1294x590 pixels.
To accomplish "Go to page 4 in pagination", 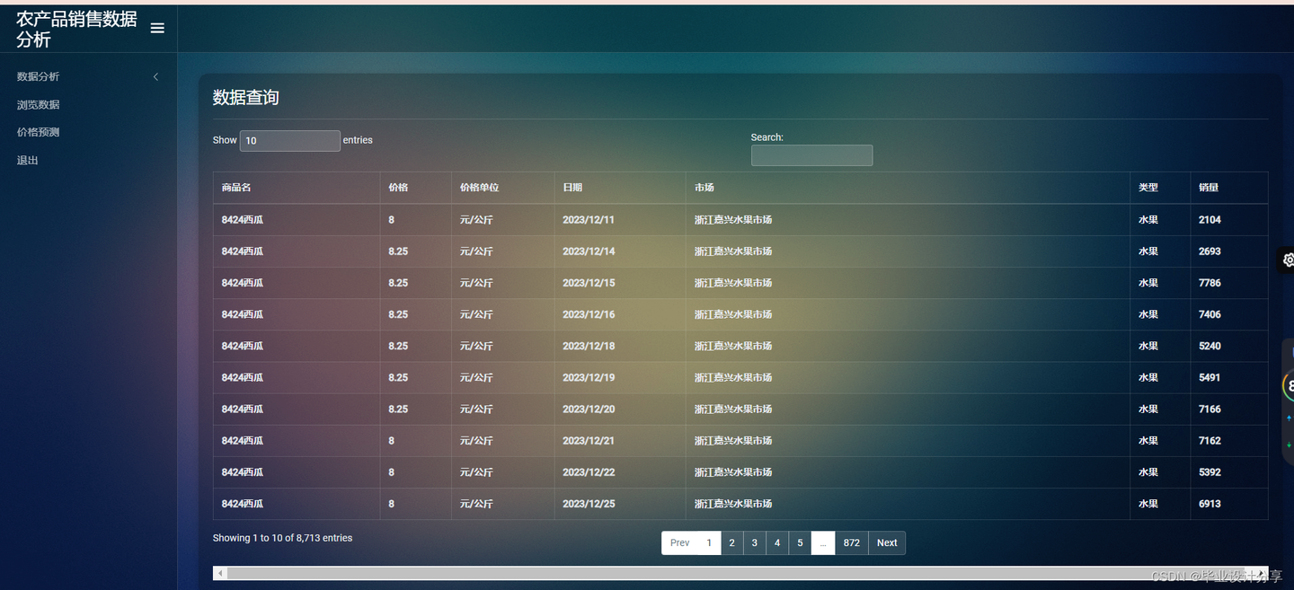I will tap(777, 542).
